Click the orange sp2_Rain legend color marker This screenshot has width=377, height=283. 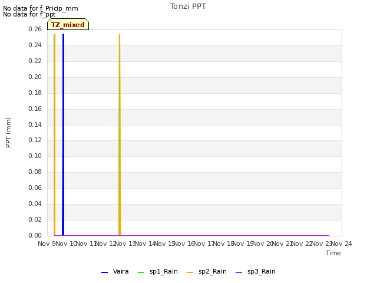[190, 272]
